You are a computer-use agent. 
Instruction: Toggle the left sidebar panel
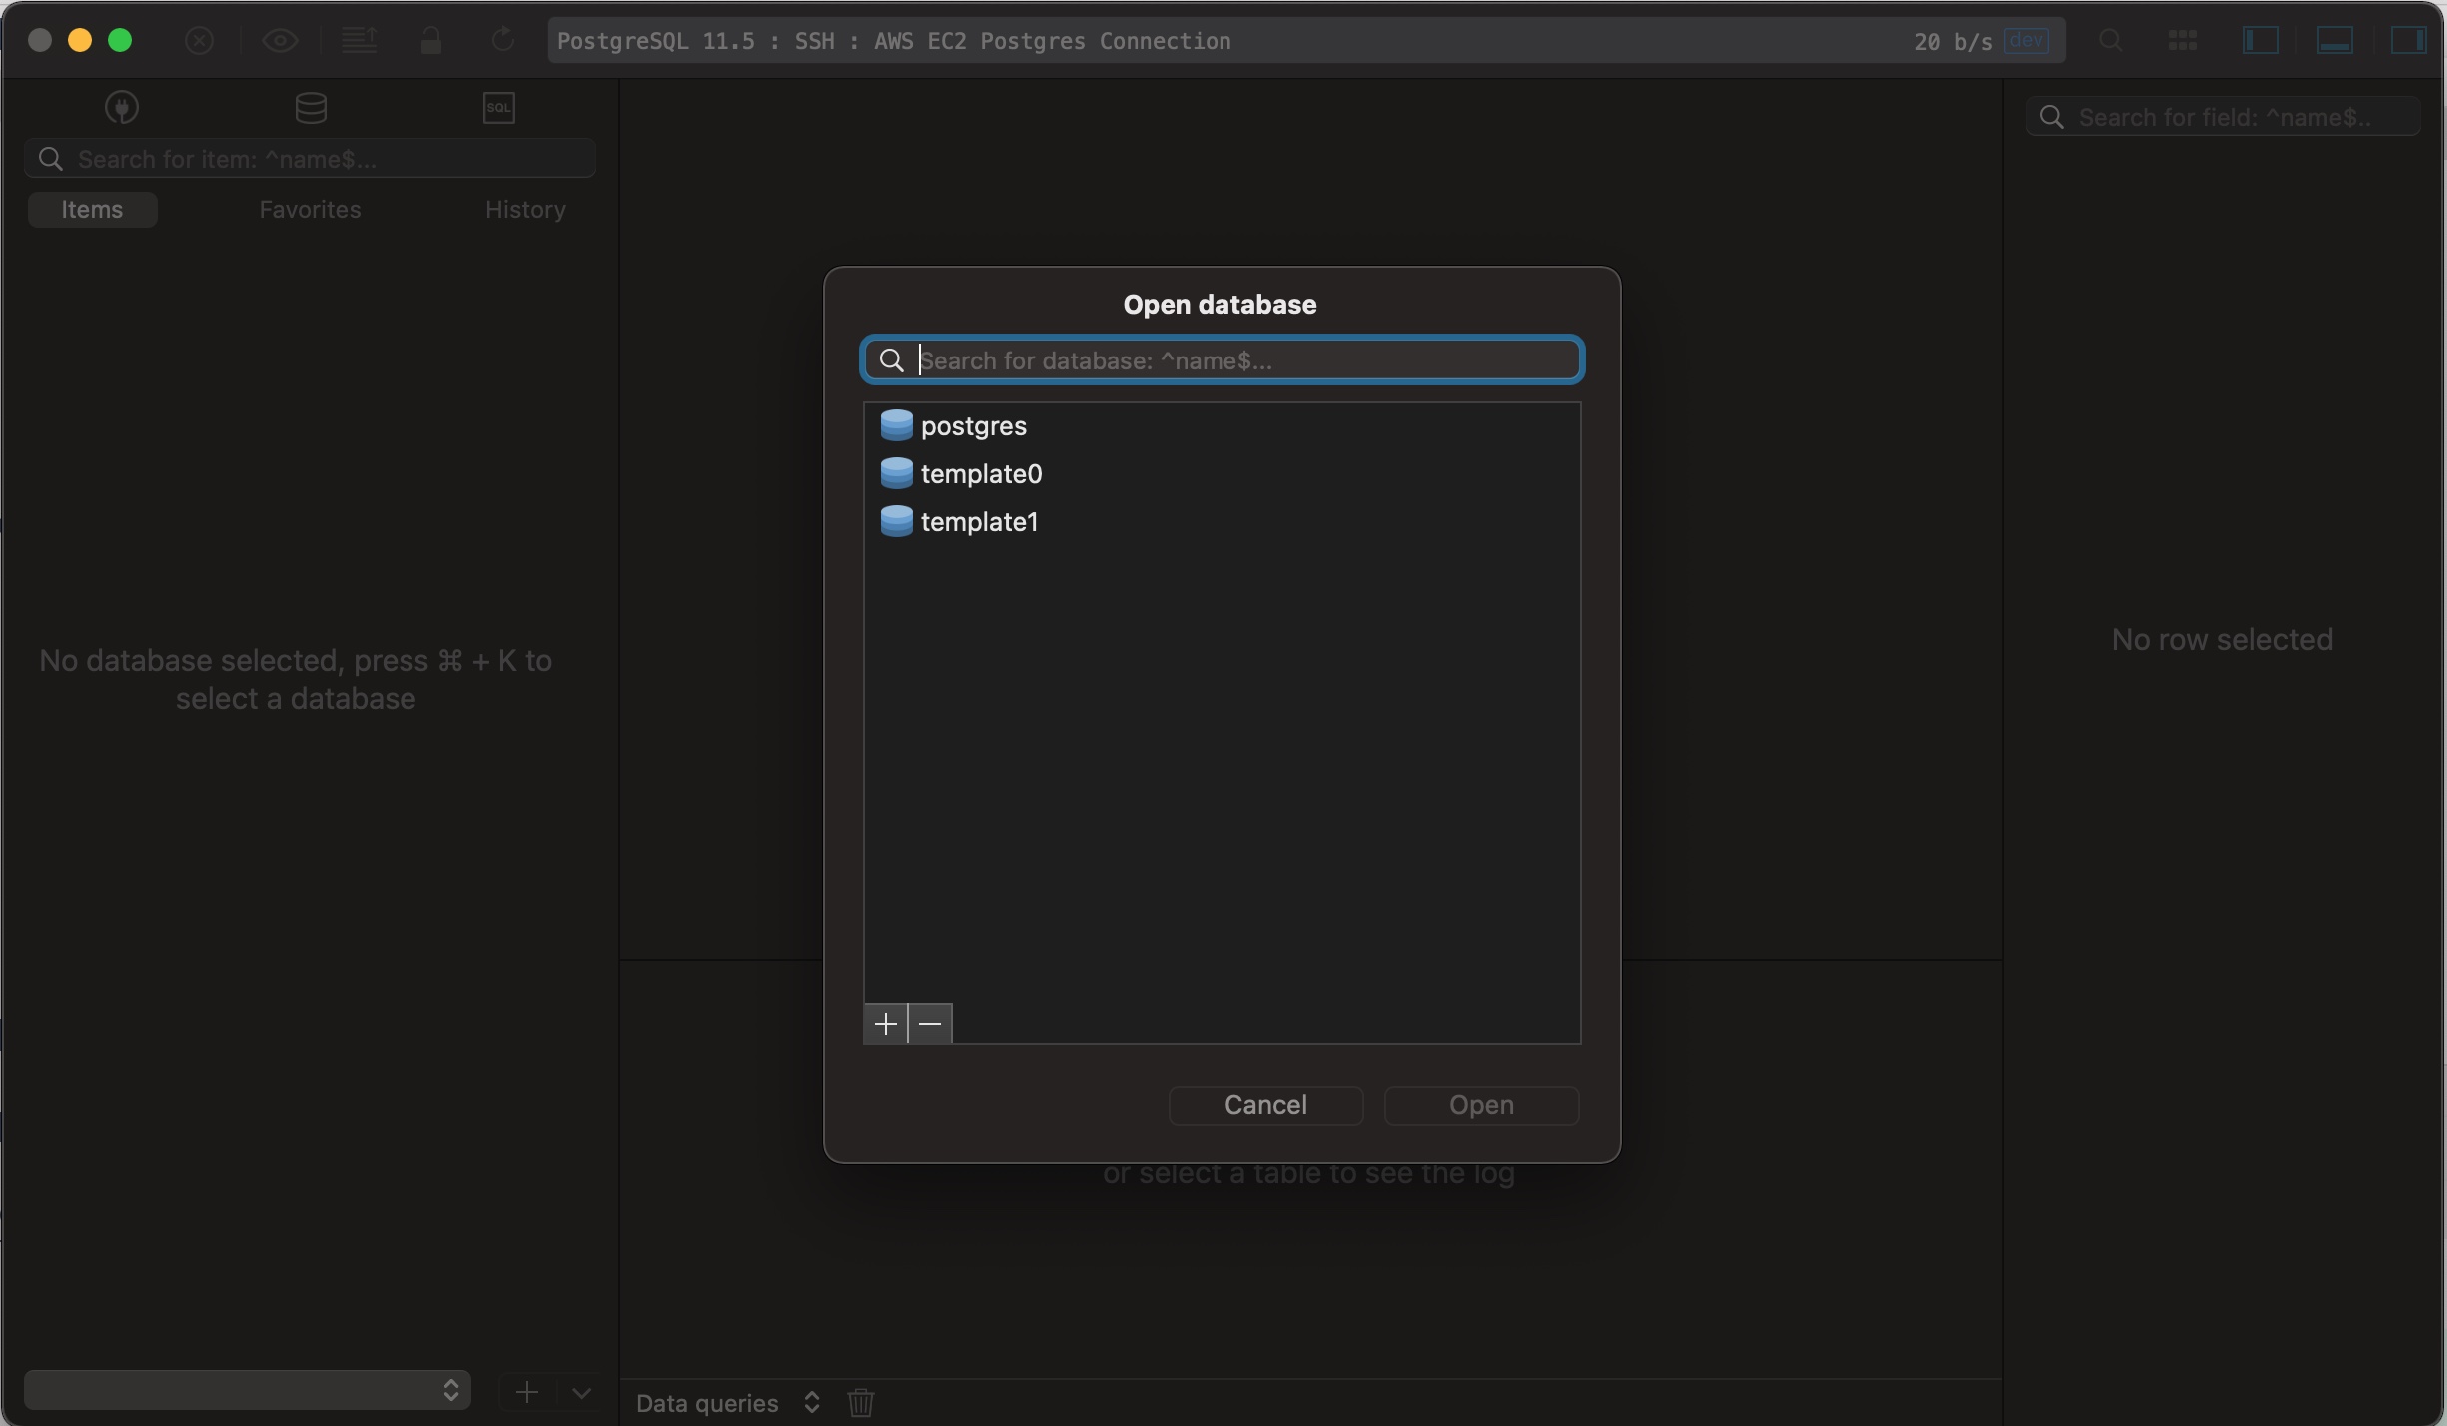tap(2260, 41)
